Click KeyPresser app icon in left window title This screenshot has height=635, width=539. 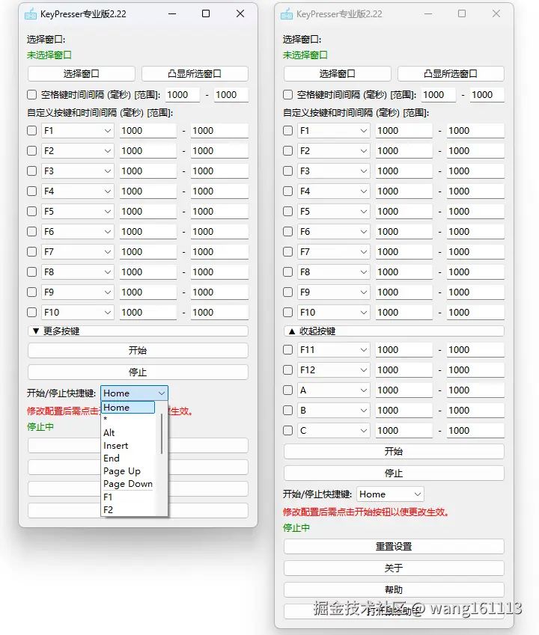(31, 14)
